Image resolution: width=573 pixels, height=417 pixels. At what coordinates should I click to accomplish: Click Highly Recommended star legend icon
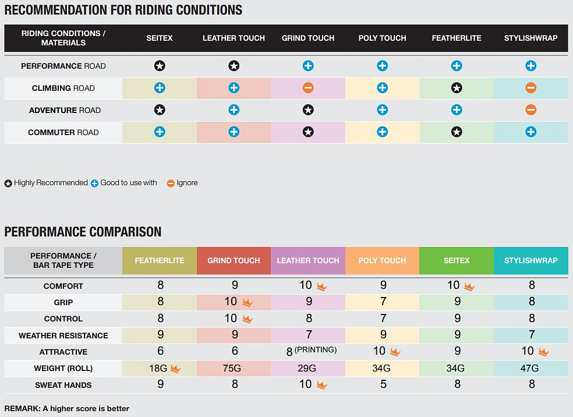(x=8, y=183)
